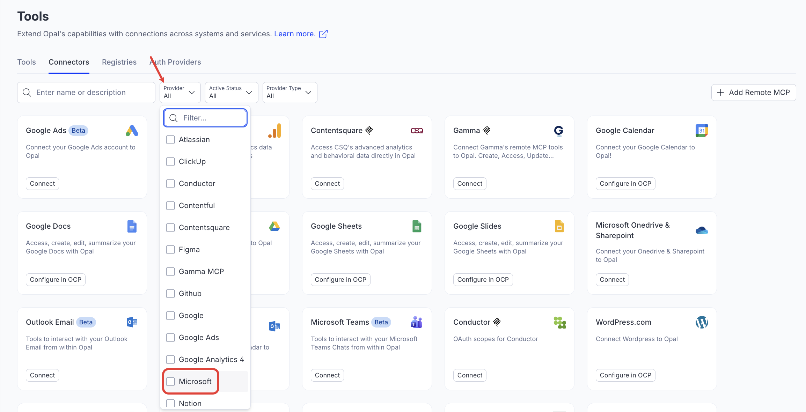Connect the Microsoft Teams connector
The height and width of the screenshot is (412, 806).
[x=327, y=375]
